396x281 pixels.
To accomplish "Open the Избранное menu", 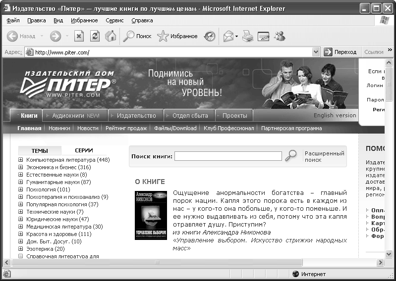I will coord(84,20).
